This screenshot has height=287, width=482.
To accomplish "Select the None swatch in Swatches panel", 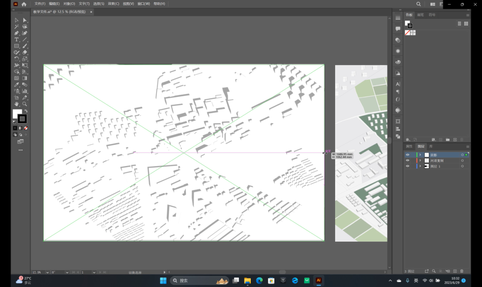I will [407, 32].
